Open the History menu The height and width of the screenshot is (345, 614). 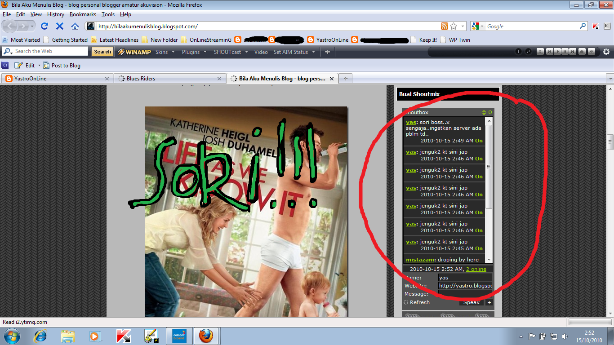[56, 14]
